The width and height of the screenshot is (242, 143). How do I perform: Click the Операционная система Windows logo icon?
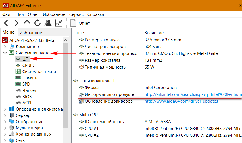tap(12, 109)
